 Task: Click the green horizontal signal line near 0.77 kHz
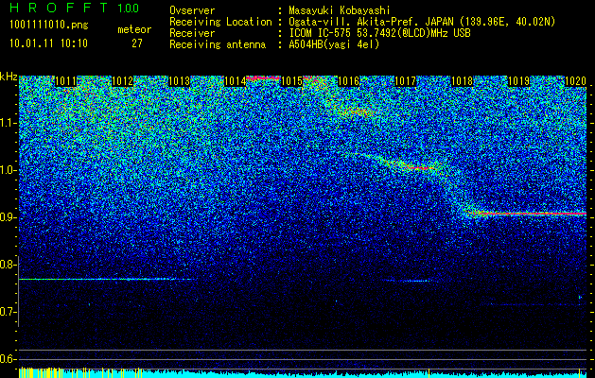point(108,280)
